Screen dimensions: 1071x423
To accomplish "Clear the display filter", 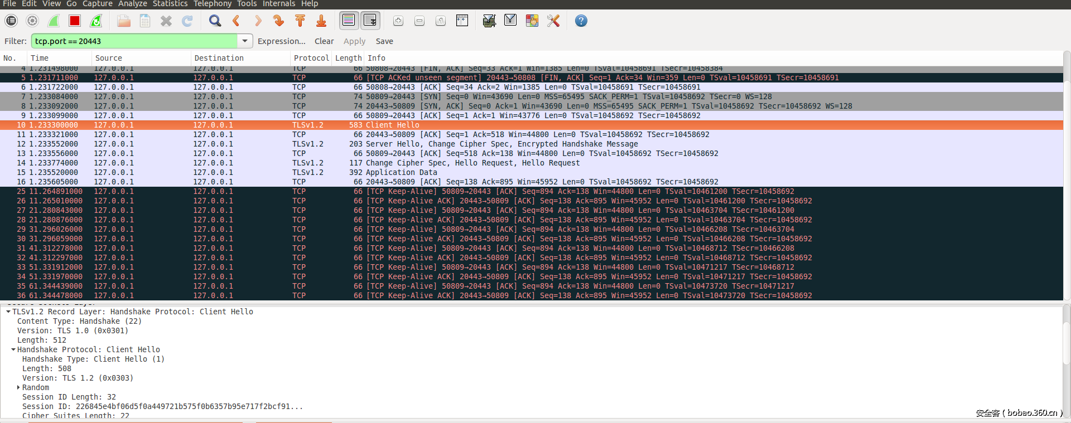I will 324,41.
